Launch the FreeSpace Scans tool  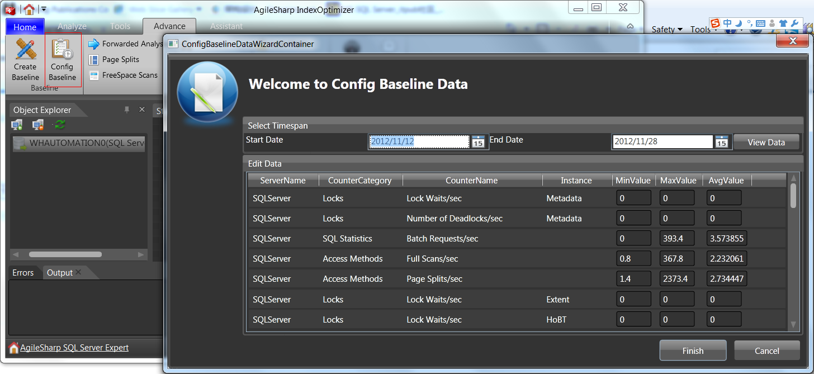pyautogui.click(x=122, y=75)
